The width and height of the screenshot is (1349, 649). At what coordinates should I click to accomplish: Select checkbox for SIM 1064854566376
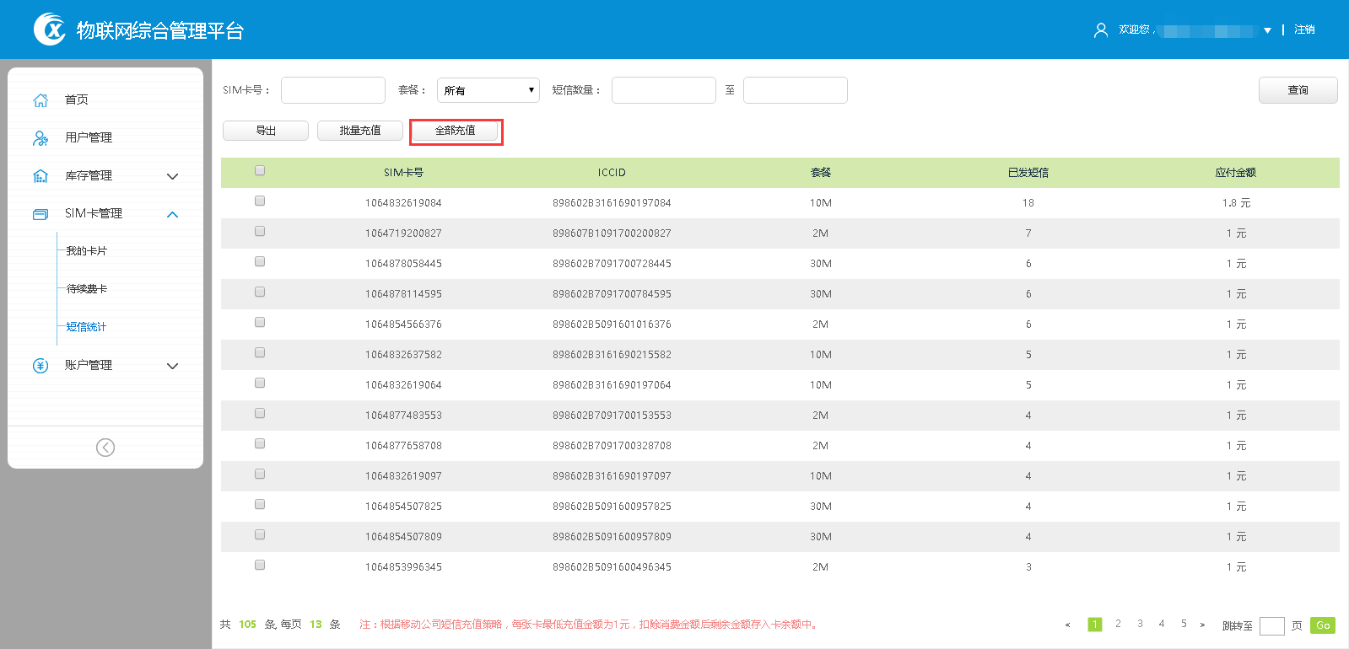click(260, 322)
